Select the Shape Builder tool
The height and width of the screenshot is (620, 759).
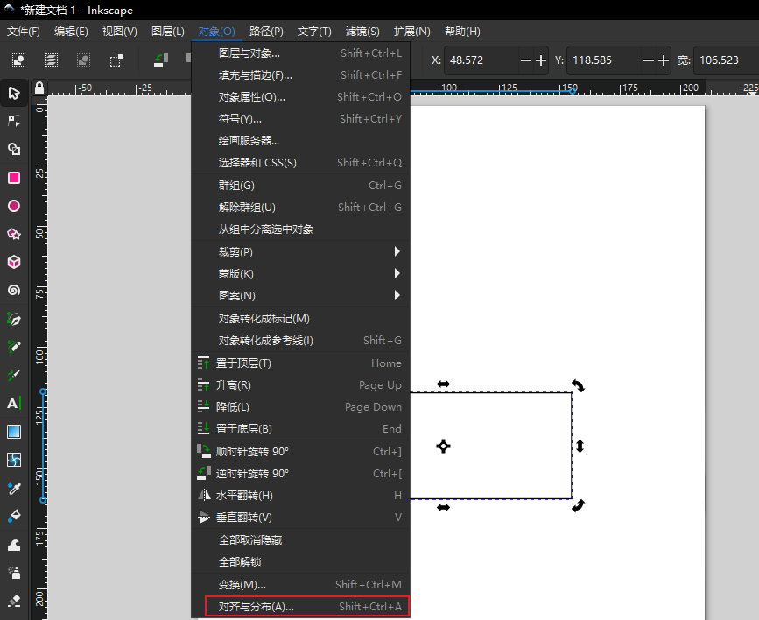coord(14,149)
